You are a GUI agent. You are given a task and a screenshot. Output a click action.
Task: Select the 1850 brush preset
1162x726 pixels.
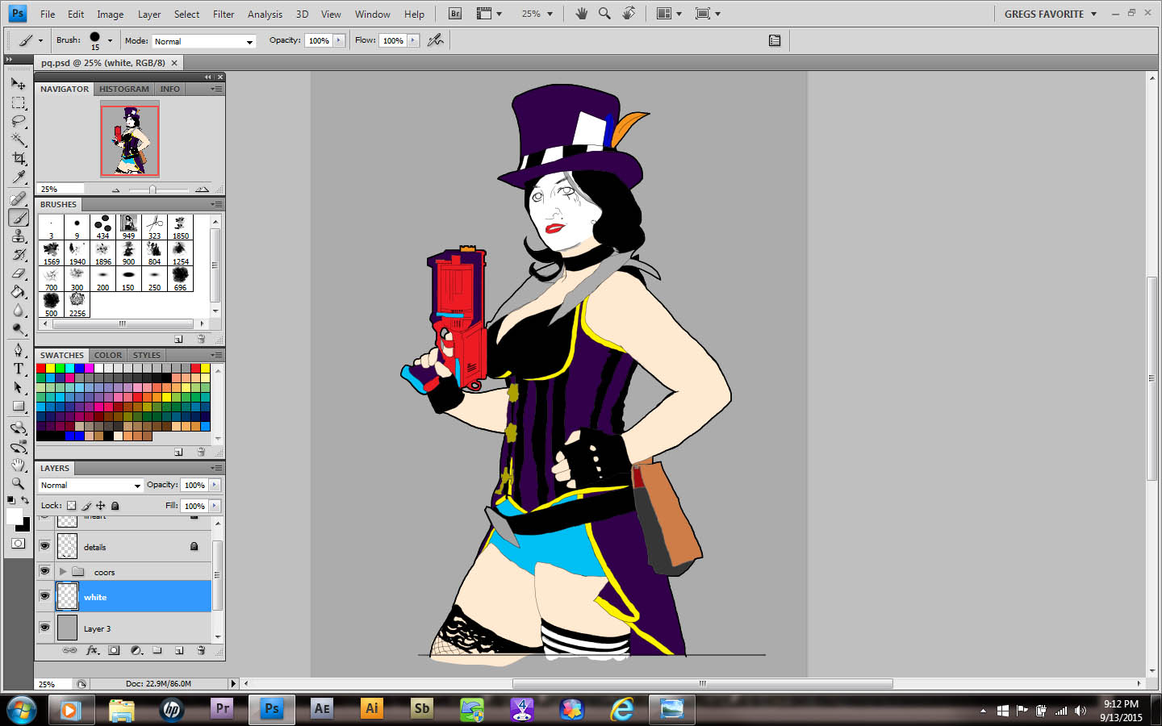pyautogui.click(x=180, y=227)
